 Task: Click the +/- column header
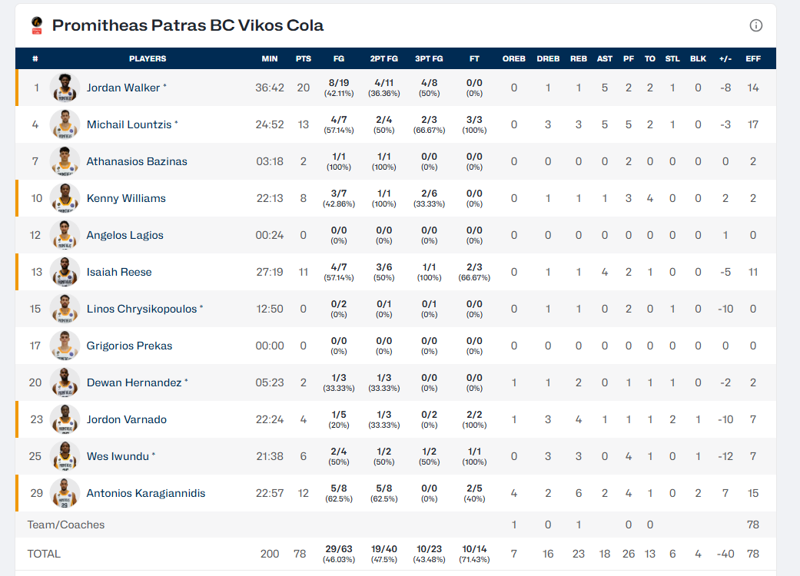pos(725,58)
